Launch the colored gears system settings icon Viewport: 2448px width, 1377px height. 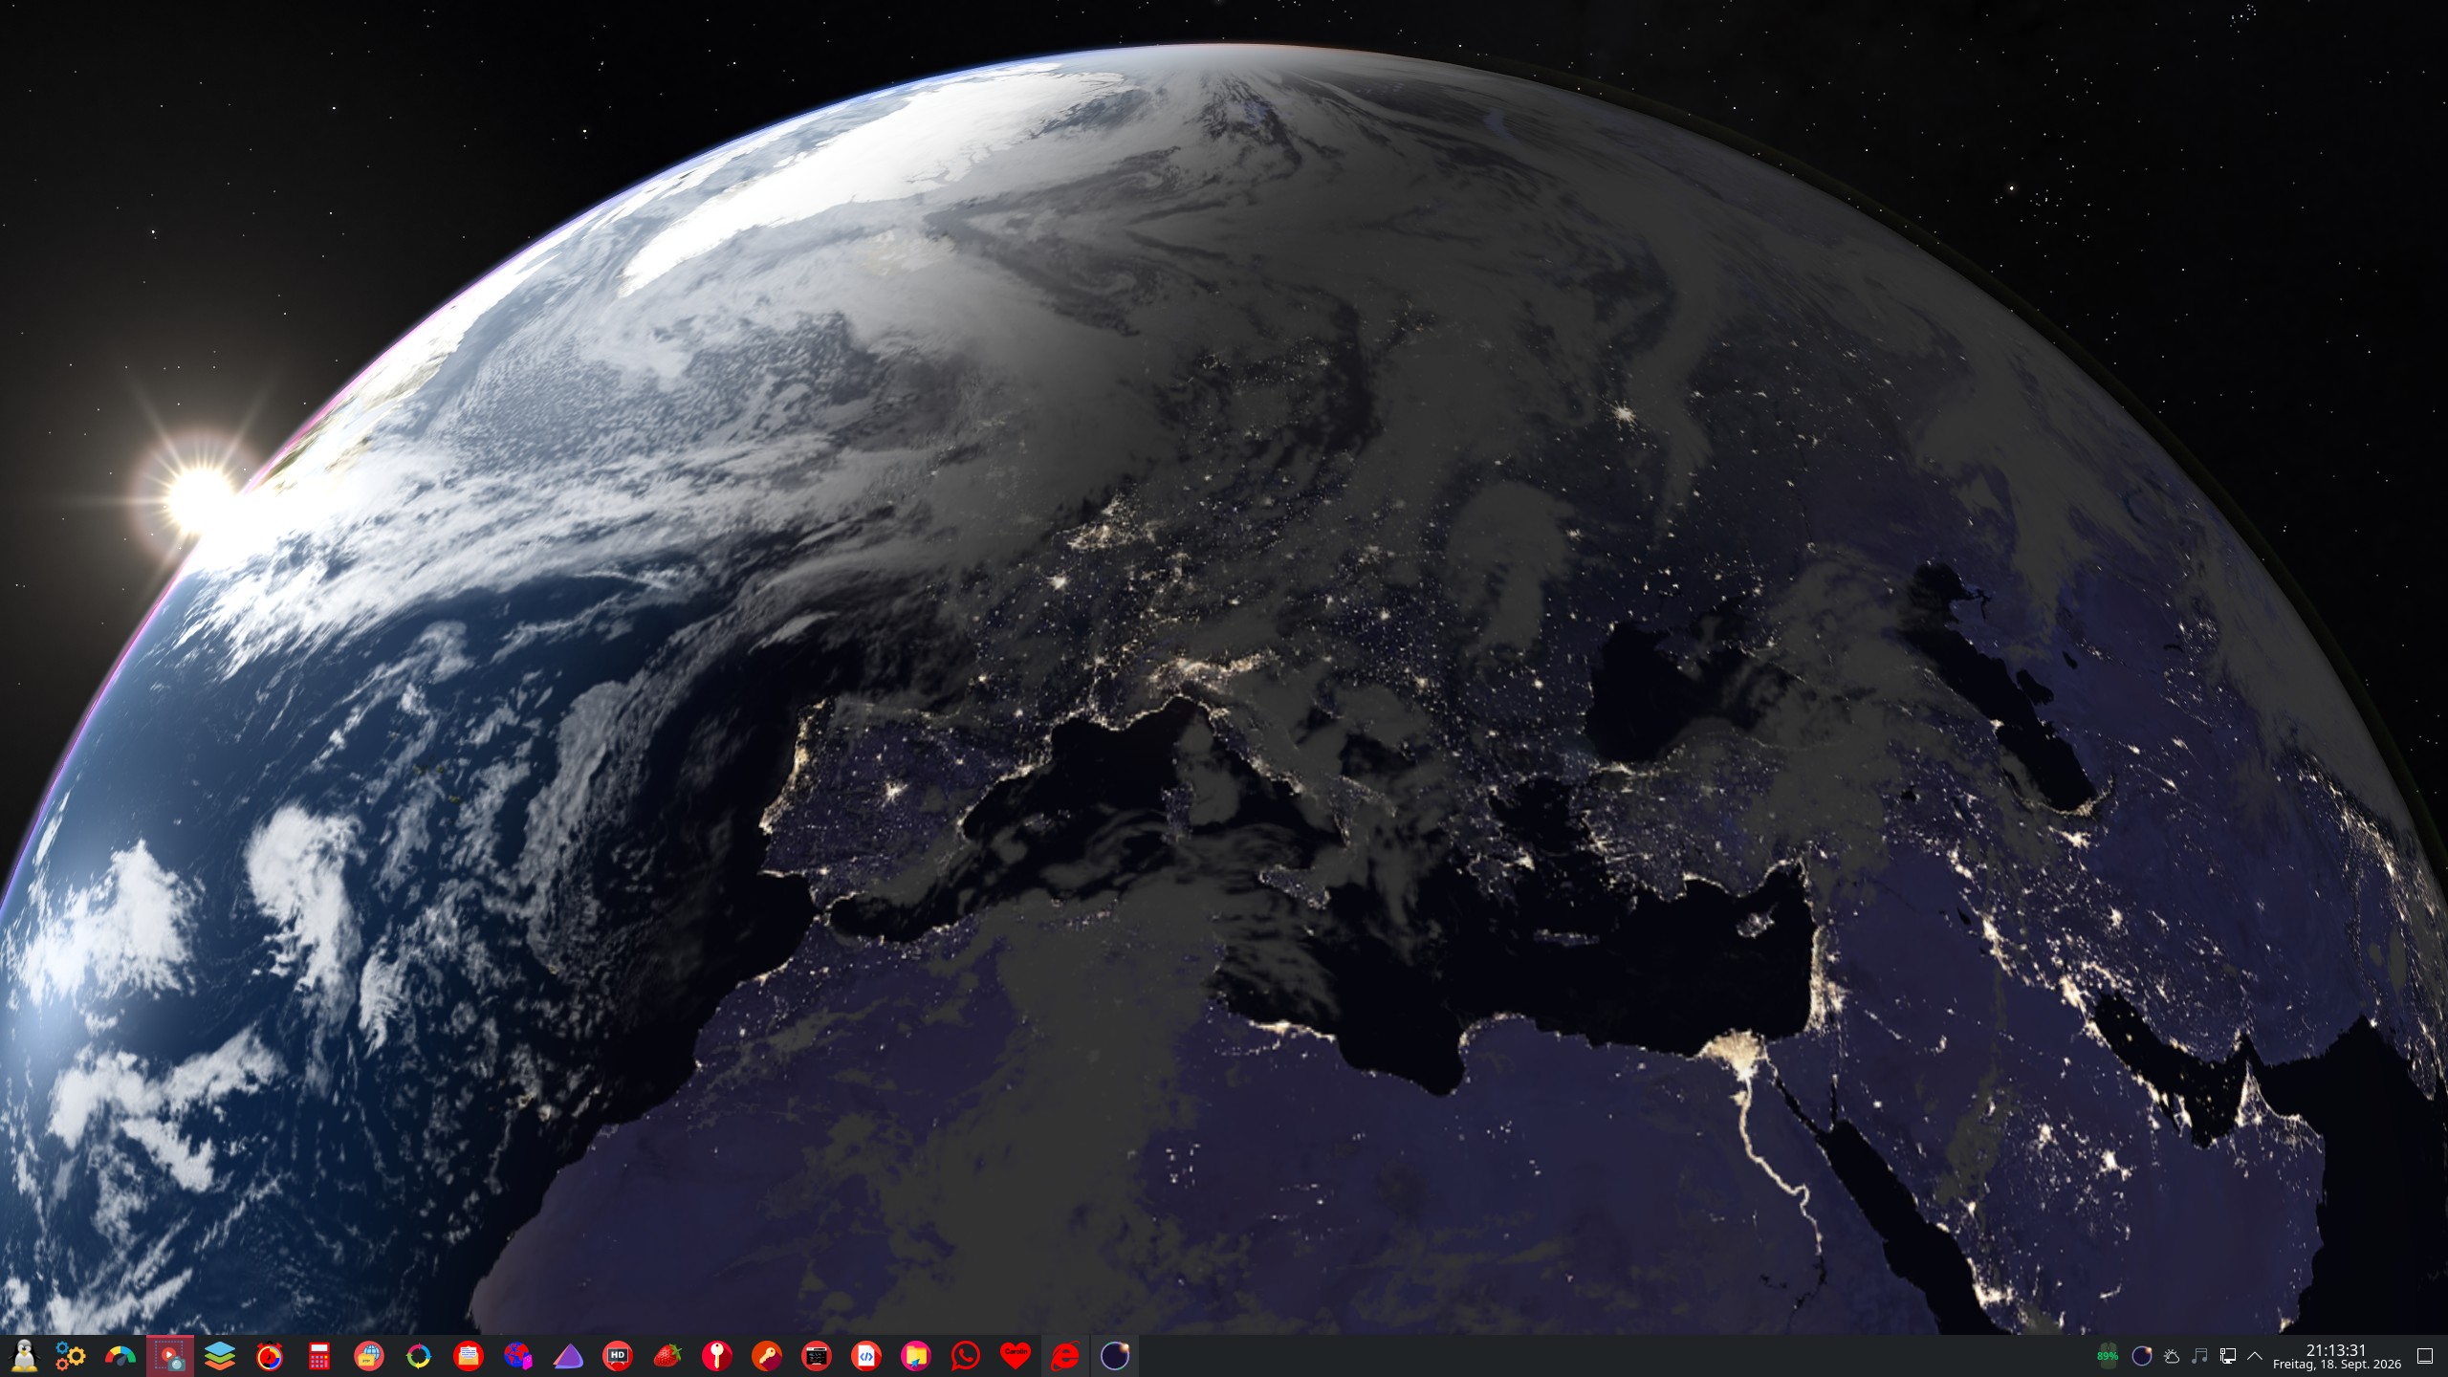[71, 1356]
